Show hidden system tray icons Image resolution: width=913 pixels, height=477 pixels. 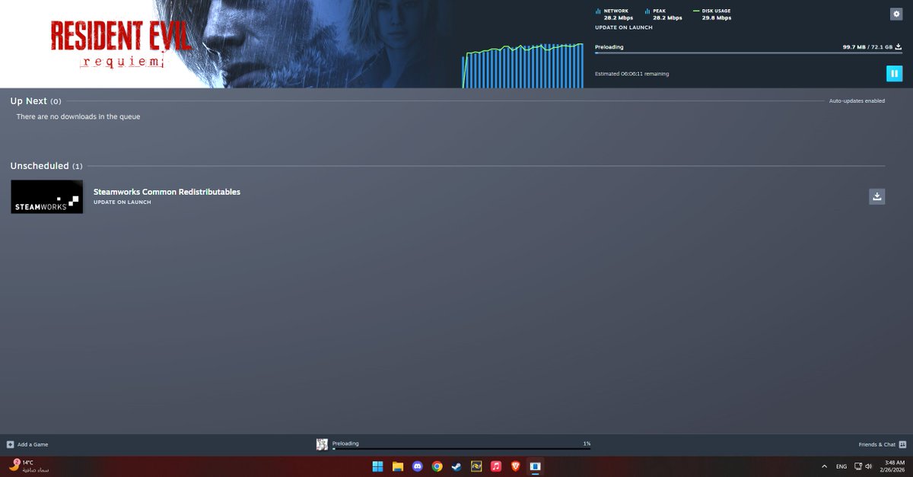point(824,466)
